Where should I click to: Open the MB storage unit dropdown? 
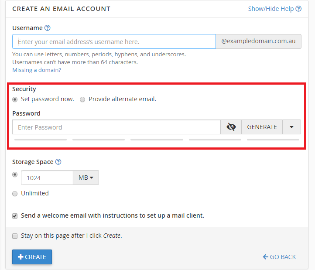pos(86,178)
